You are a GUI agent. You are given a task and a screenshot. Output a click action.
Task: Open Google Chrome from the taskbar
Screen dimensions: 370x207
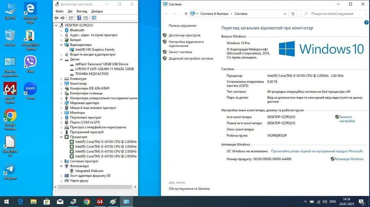coord(87,201)
